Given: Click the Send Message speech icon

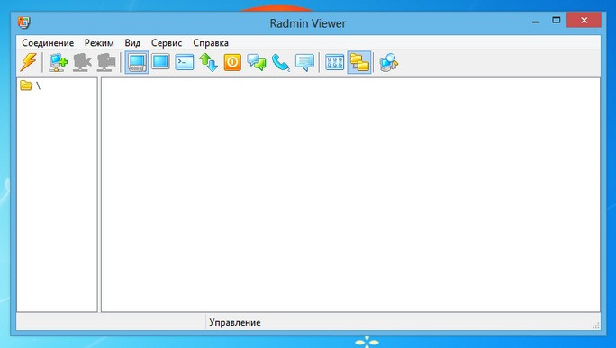Looking at the screenshot, I should tap(304, 62).
